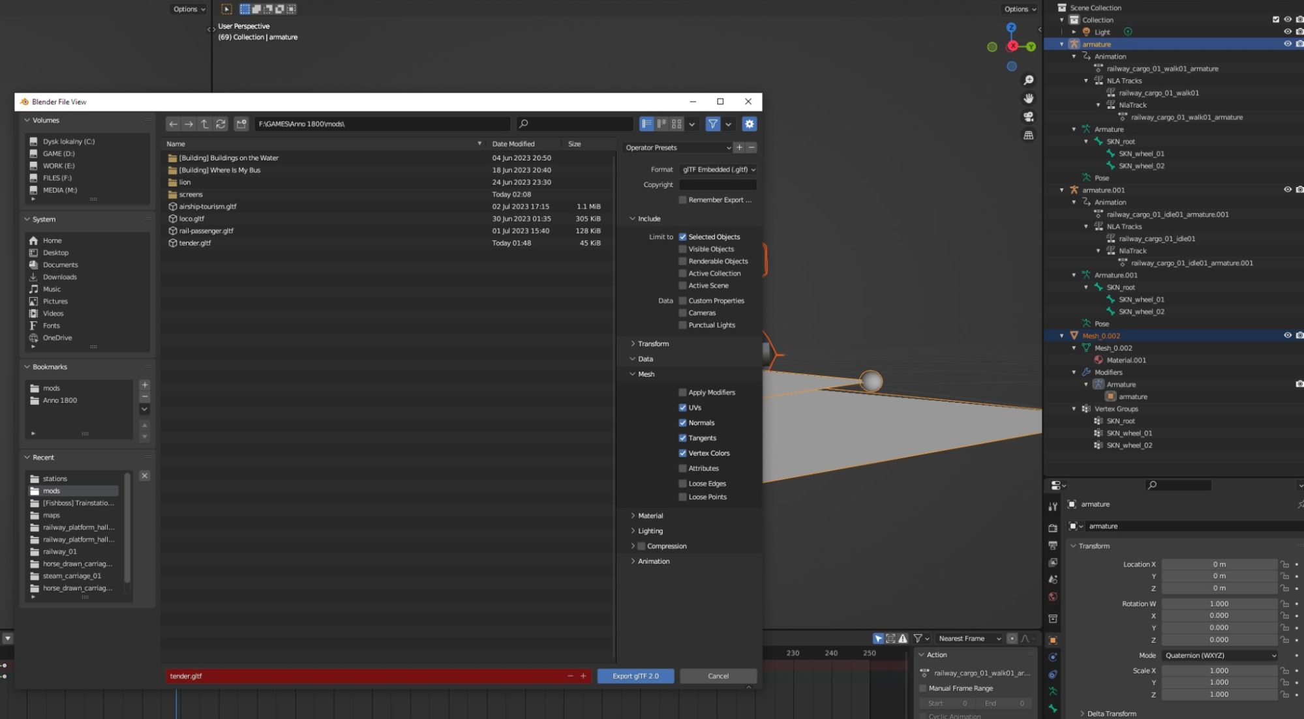Click the Export gTF 2.0 button

636,675
